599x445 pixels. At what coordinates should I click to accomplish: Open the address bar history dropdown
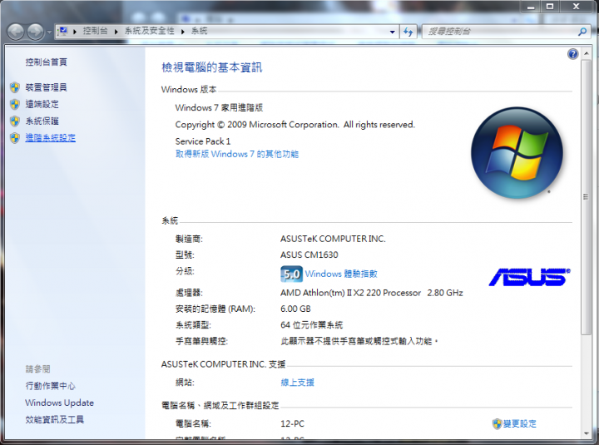[x=393, y=32]
